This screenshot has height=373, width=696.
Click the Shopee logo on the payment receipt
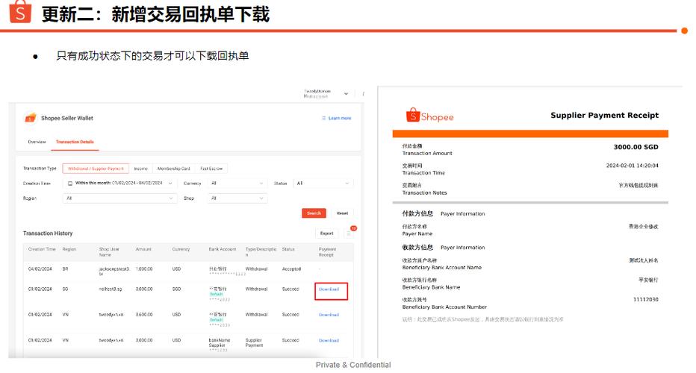click(x=429, y=116)
